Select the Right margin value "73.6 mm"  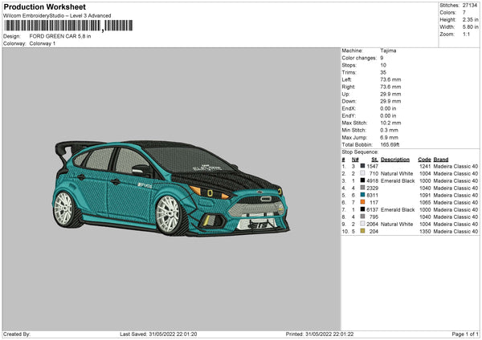[x=390, y=87]
